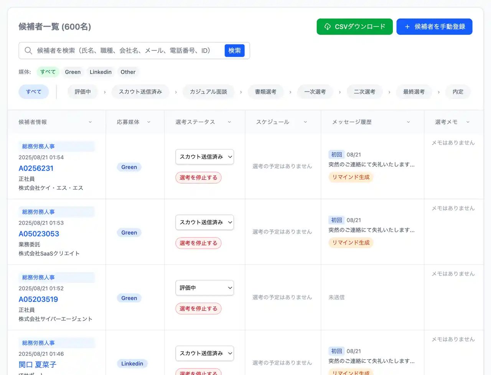Focus the candidate search input field
Viewport: 491px width, 375px height.
pyautogui.click(x=129, y=51)
